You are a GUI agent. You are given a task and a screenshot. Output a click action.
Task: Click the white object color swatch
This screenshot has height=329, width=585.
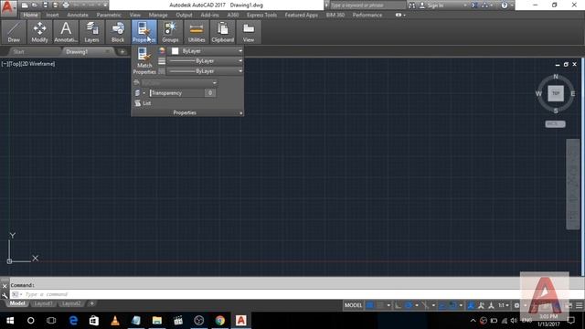point(175,51)
